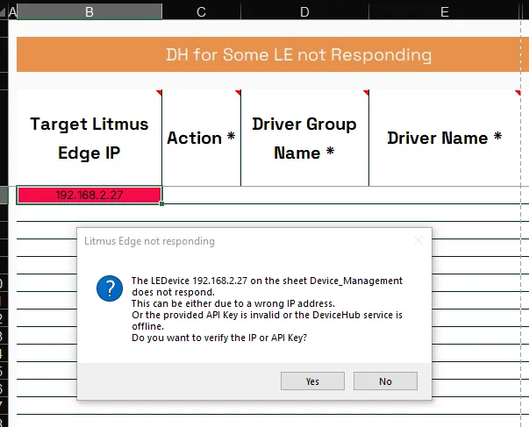Select the cell containing 192.168.2.27
The width and height of the screenshot is (529, 427).
point(89,195)
